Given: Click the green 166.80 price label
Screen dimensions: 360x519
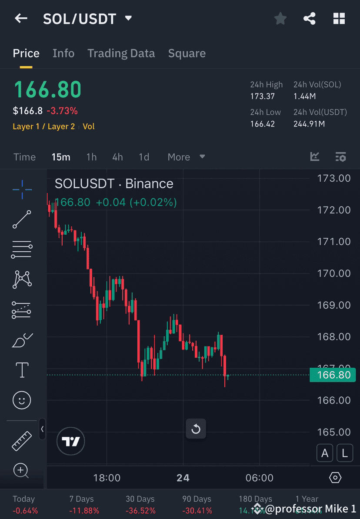Looking at the screenshot, I should [333, 375].
